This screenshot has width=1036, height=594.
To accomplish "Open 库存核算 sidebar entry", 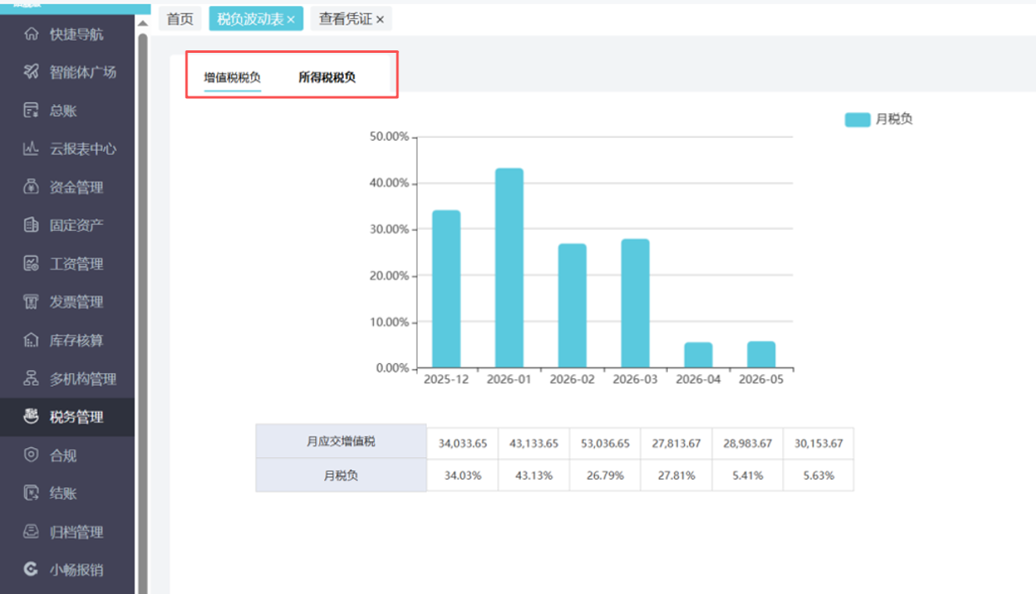I will tap(67, 340).
